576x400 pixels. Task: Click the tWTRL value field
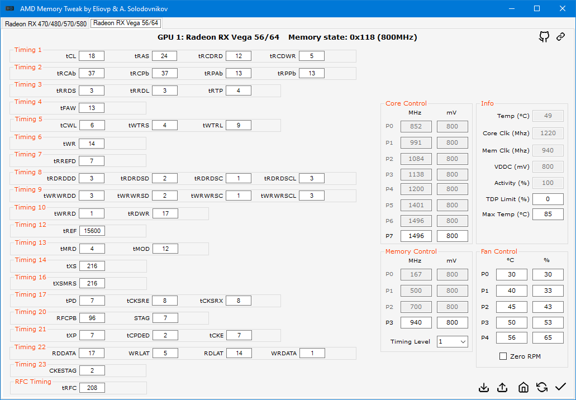239,125
